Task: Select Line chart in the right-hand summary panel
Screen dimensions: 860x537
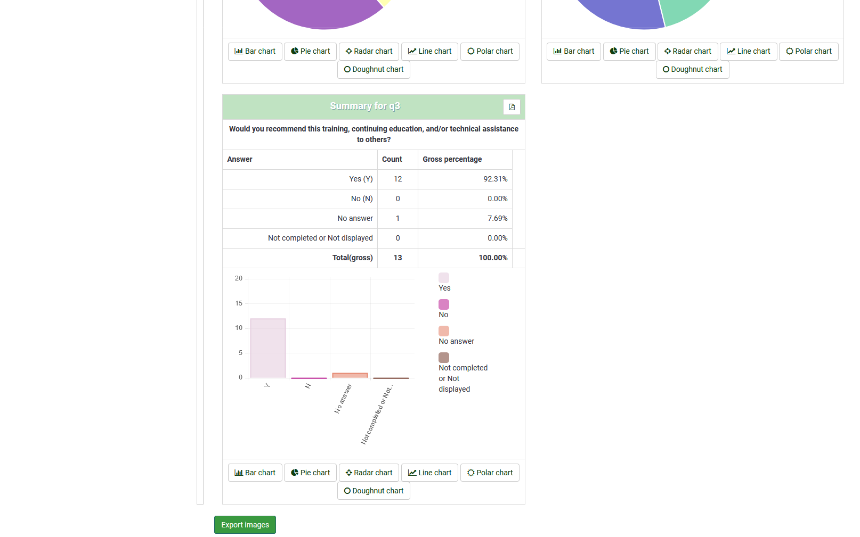Action: coord(748,51)
